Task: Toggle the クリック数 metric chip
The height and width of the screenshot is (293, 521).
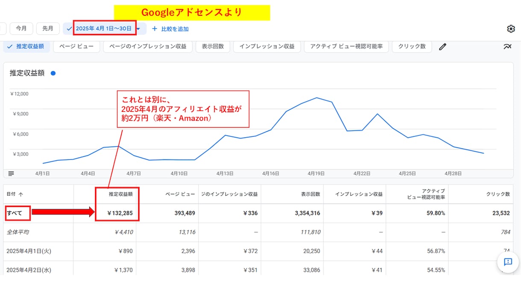Action: pyautogui.click(x=412, y=47)
